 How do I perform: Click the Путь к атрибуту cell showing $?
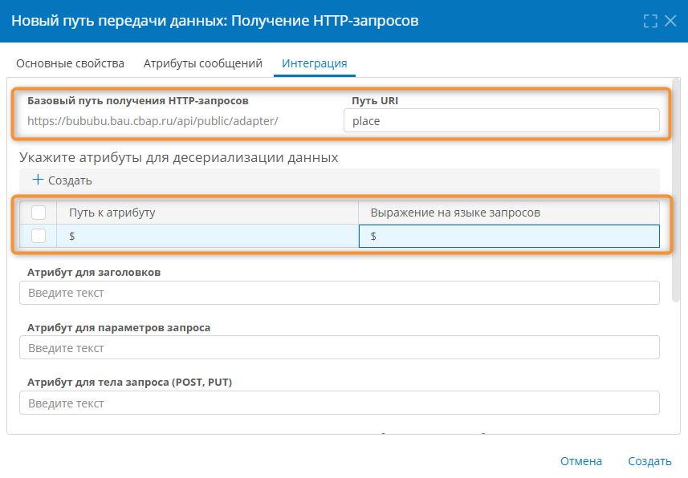[x=201, y=236]
